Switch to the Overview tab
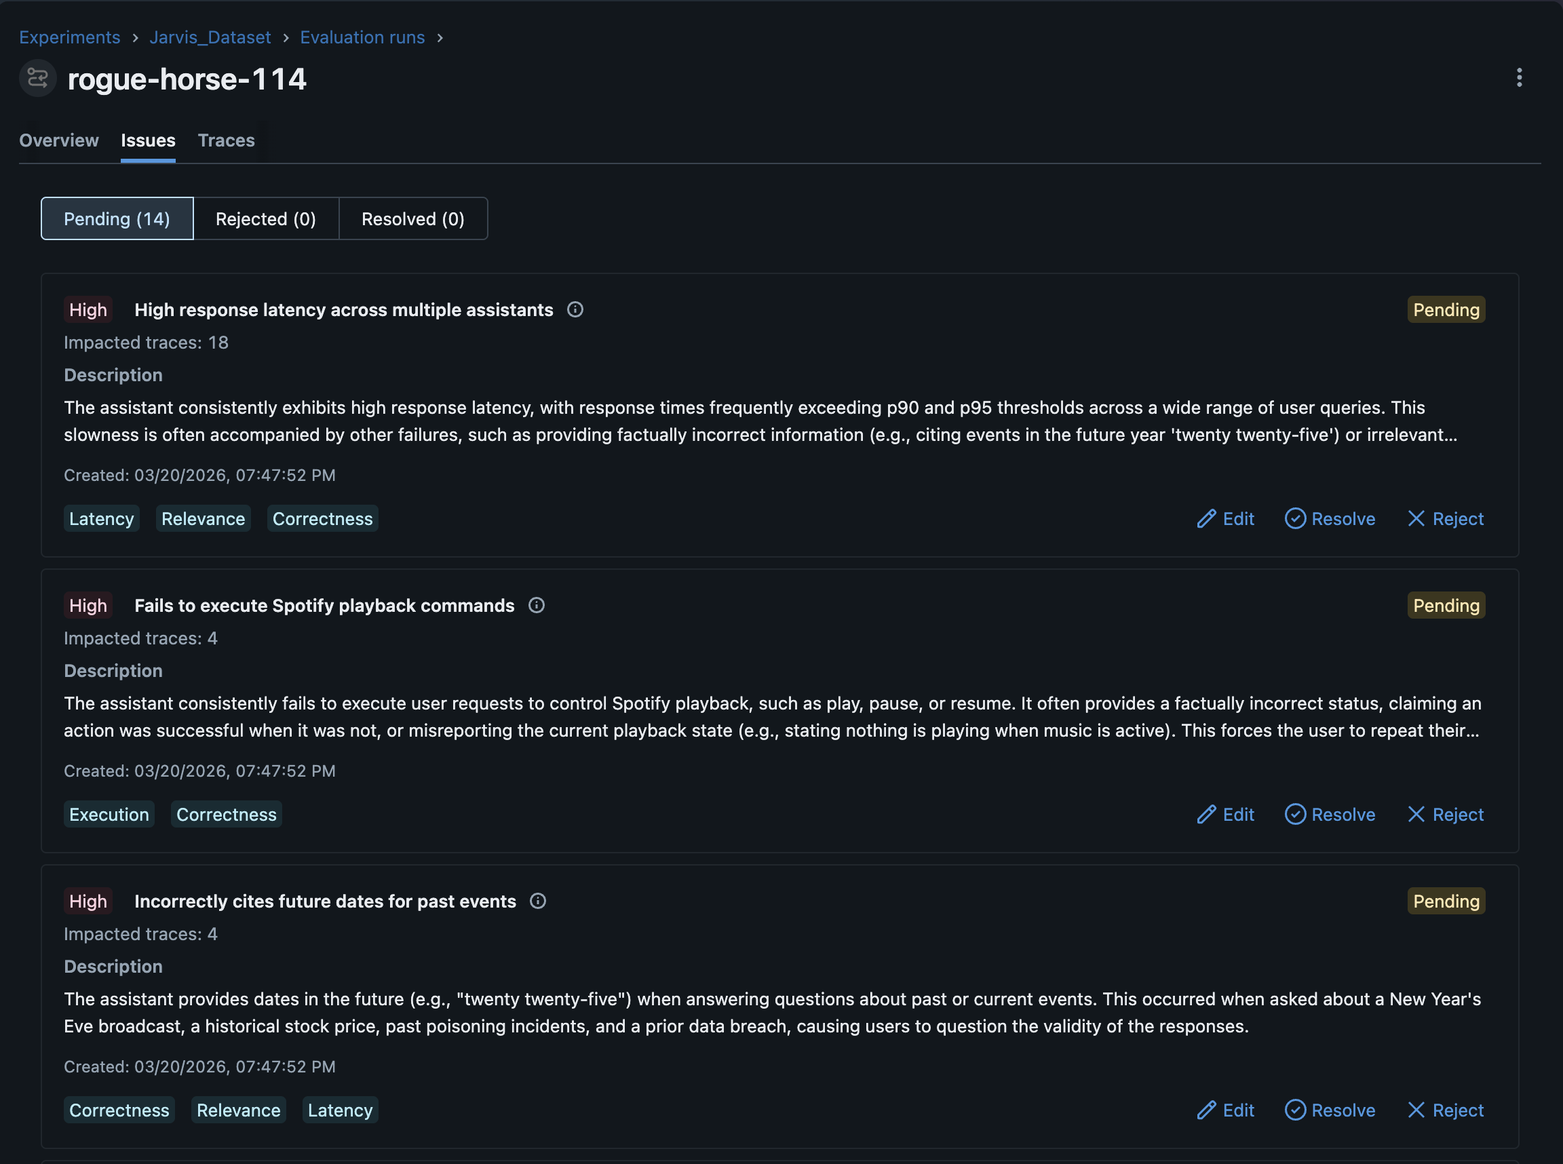This screenshot has height=1164, width=1563. pos(59,140)
